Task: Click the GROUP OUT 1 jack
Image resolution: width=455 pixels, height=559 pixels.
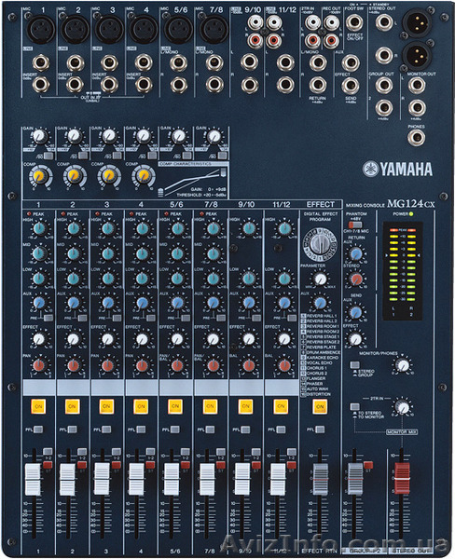Action: click(x=384, y=85)
